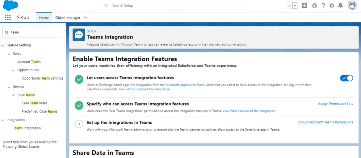Open the notifications bell
This screenshot has width=361, height=158.
341,6
